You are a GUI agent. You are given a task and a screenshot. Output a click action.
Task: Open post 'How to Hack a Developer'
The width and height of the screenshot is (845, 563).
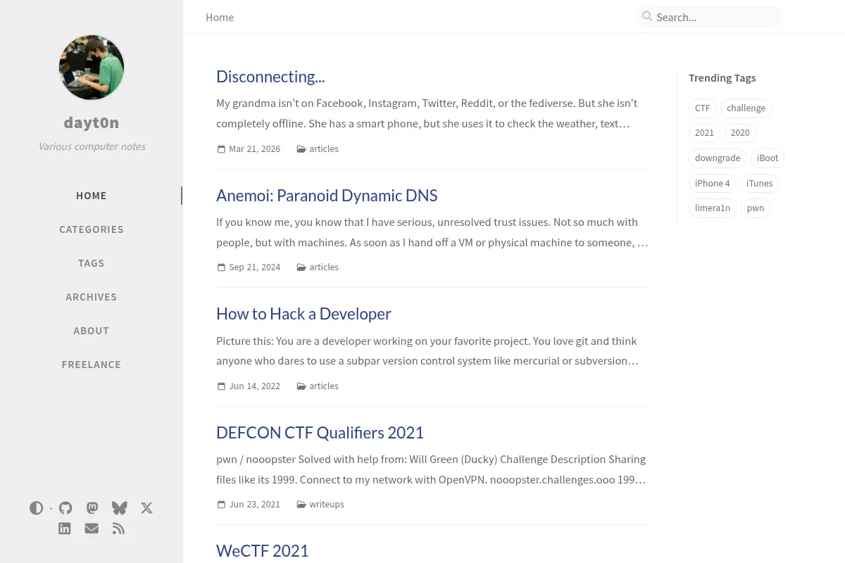pos(303,314)
